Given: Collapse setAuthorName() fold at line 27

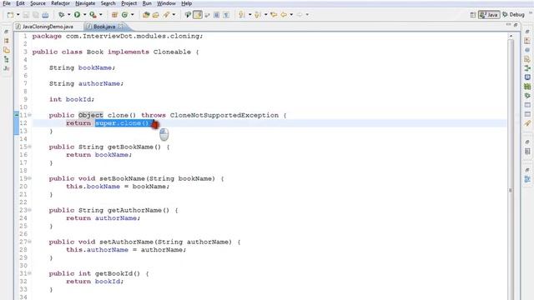Looking at the screenshot, I should point(30,242).
